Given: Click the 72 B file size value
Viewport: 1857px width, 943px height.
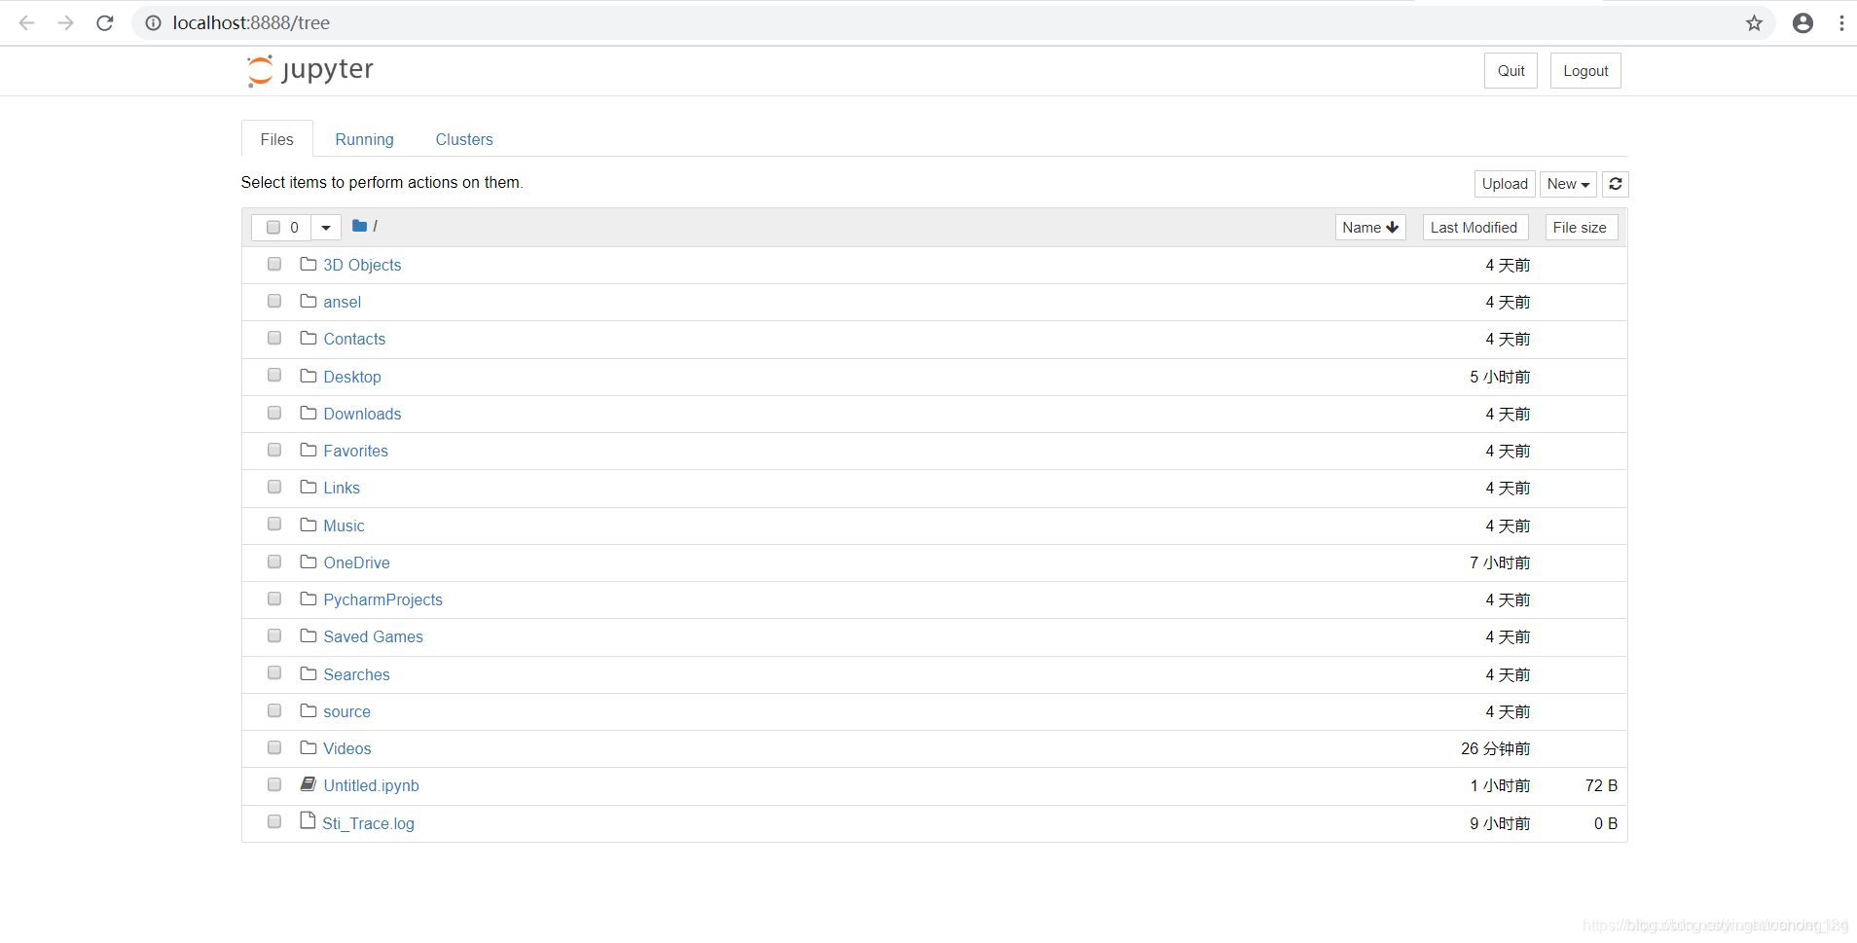Looking at the screenshot, I should pyautogui.click(x=1601, y=785).
